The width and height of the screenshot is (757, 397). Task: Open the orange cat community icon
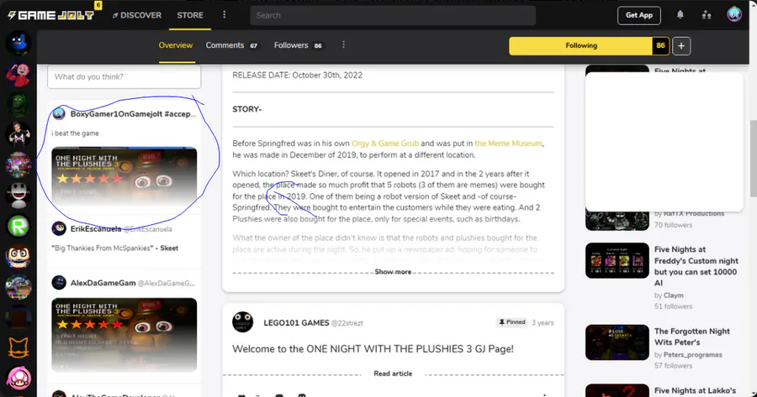pyautogui.click(x=19, y=347)
